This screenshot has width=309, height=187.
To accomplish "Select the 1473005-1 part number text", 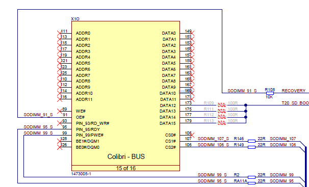I will (x=81, y=174).
